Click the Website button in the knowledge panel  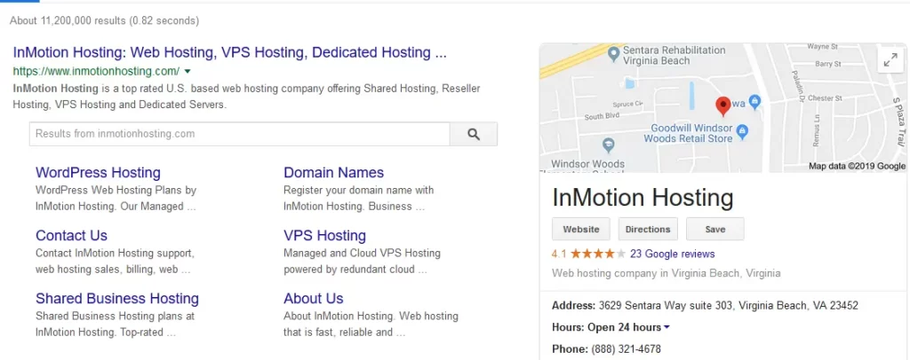click(x=581, y=229)
